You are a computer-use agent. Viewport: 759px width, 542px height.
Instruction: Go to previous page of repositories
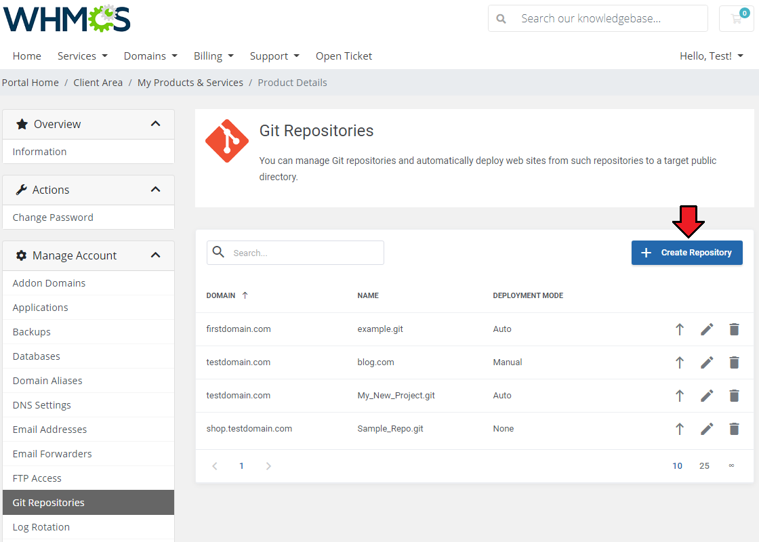point(214,466)
